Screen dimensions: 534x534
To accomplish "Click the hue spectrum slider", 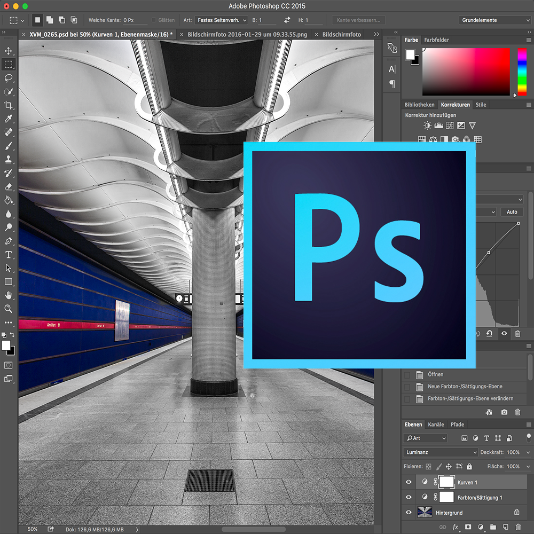I will click(522, 72).
